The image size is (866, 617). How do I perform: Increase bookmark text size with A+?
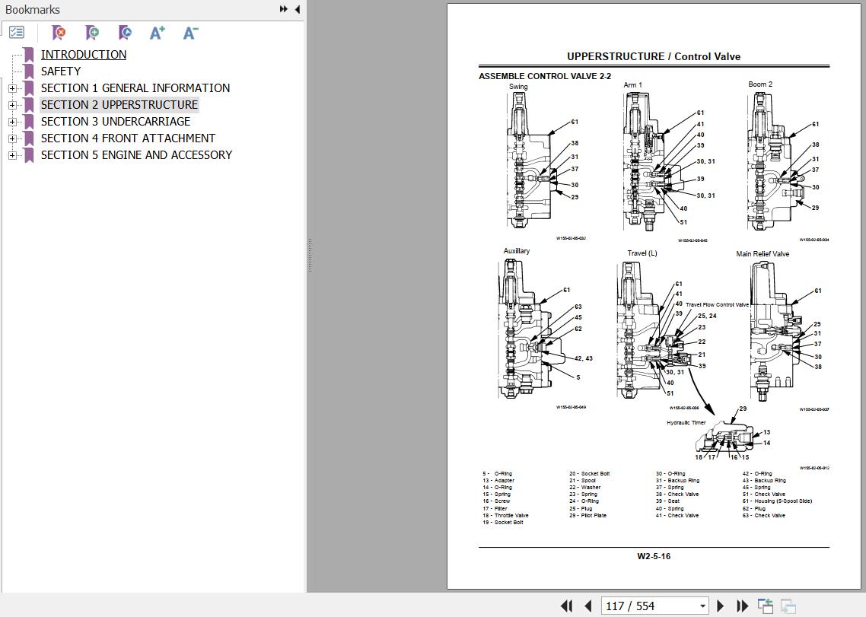(x=158, y=33)
